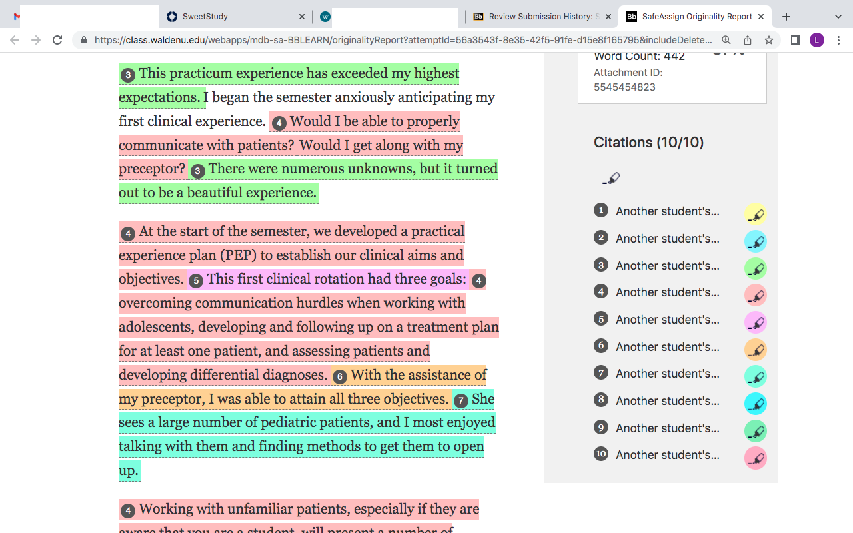View site security lock information
Screen dimensions: 853x533
point(84,40)
